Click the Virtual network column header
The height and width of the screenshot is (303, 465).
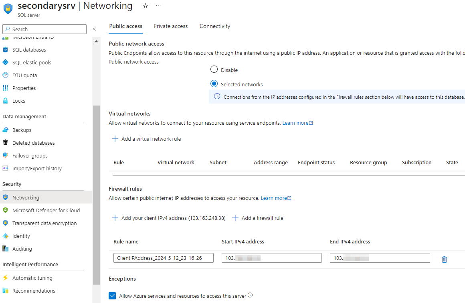click(x=176, y=162)
